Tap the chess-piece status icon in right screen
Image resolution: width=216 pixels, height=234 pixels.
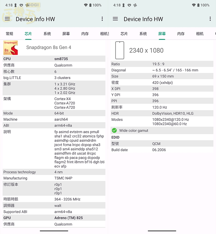(x=124, y=5)
